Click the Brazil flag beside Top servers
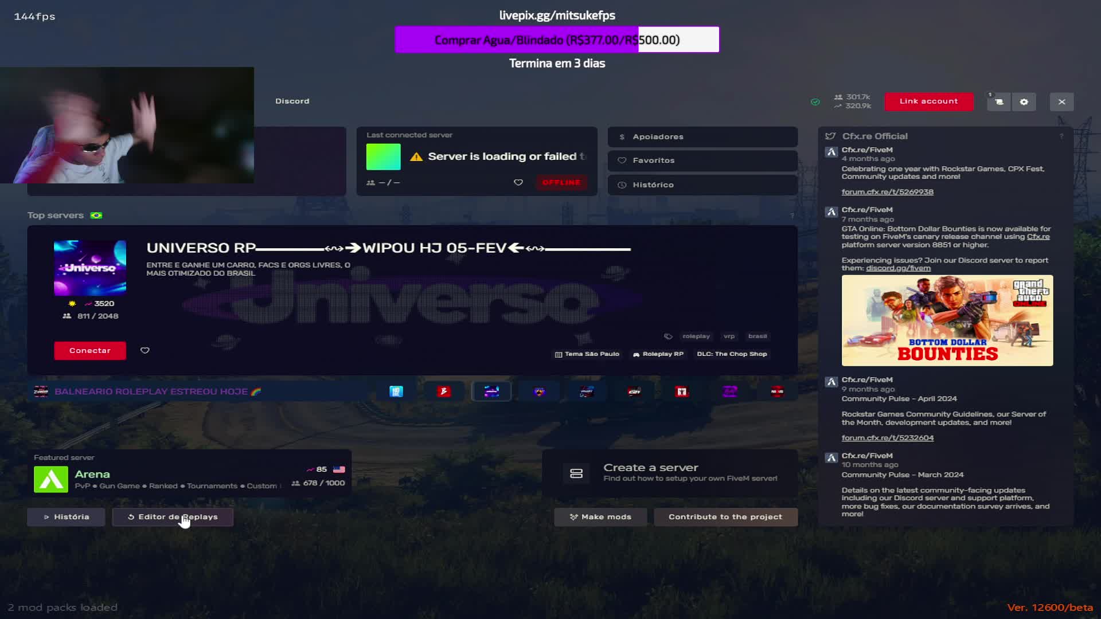The image size is (1101, 619). [x=96, y=216]
